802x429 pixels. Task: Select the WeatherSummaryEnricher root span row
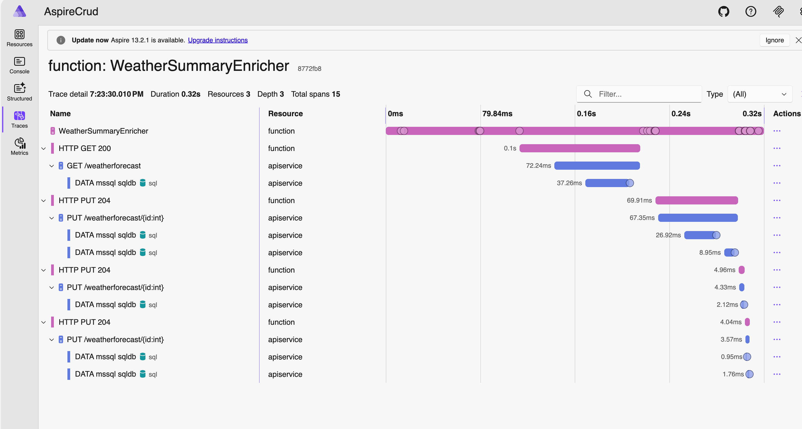103,131
